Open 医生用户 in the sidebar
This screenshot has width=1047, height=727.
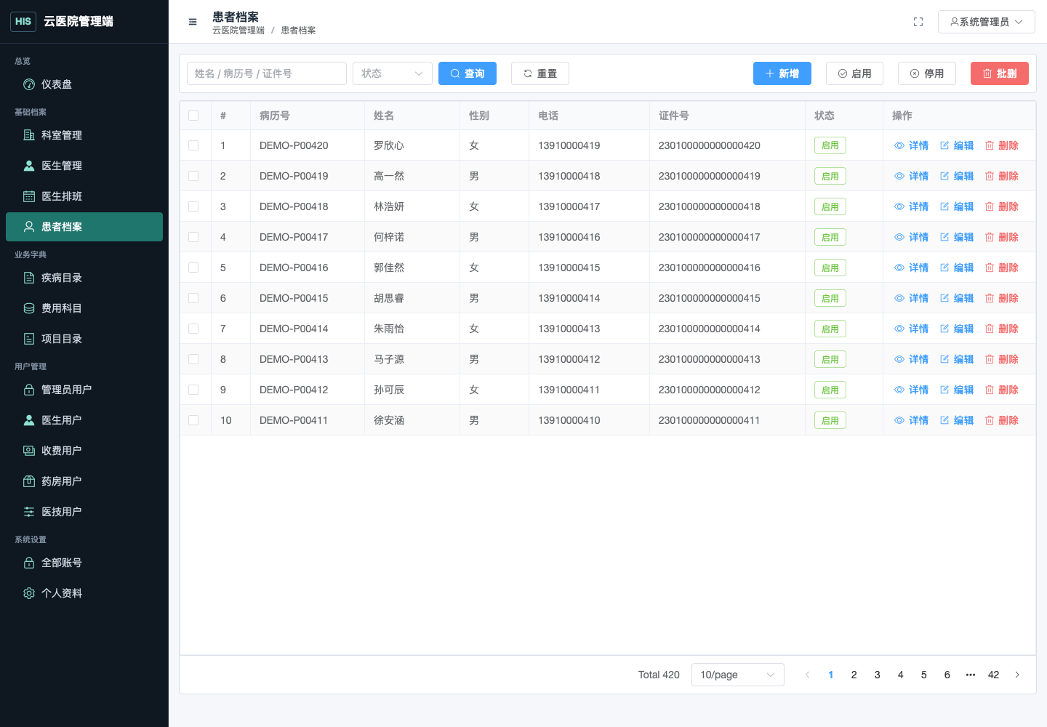tap(84, 420)
